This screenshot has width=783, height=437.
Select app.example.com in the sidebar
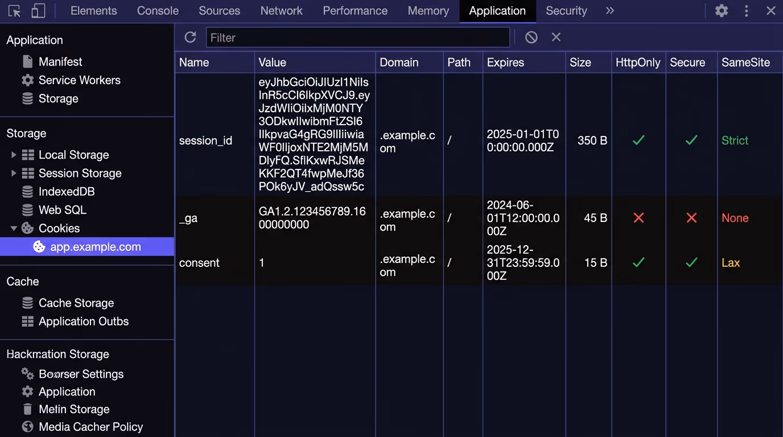tap(96, 247)
